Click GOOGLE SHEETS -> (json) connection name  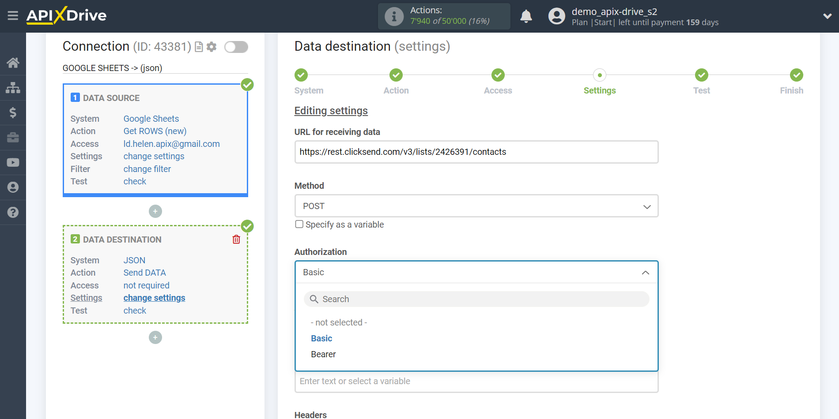[113, 68]
